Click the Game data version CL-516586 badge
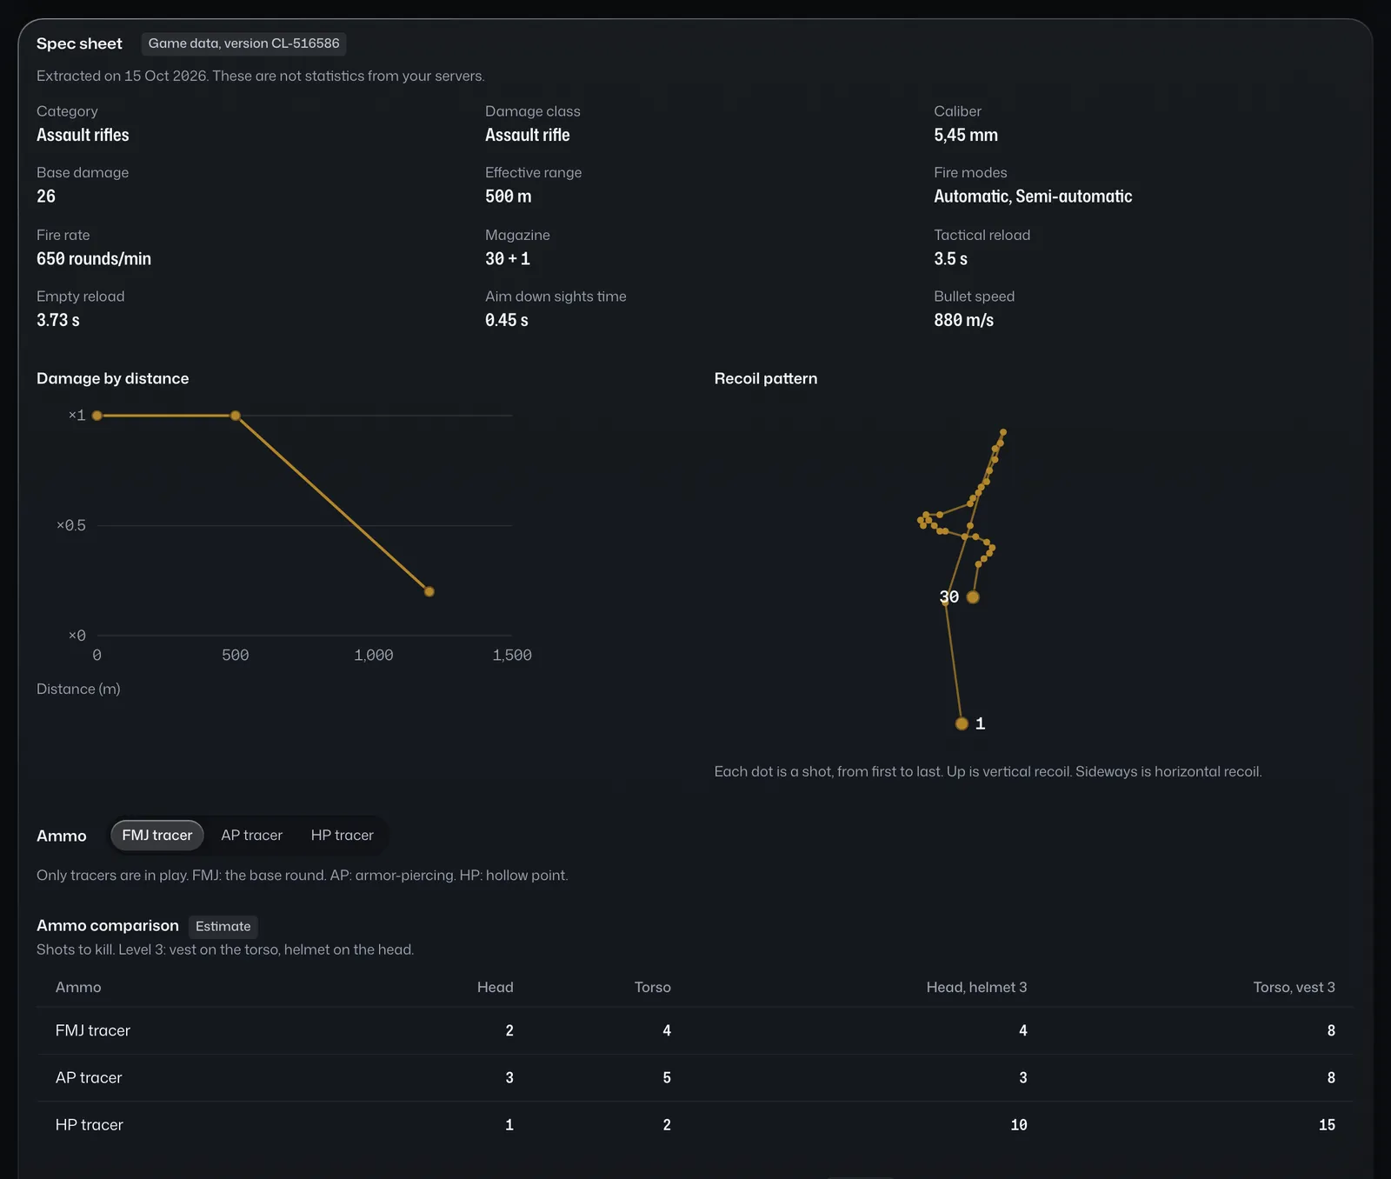The image size is (1391, 1179). 243,43
